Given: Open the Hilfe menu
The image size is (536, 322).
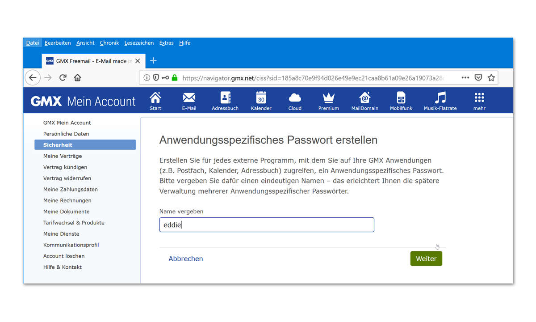Looking at the screenshot, I should [185, 43].
